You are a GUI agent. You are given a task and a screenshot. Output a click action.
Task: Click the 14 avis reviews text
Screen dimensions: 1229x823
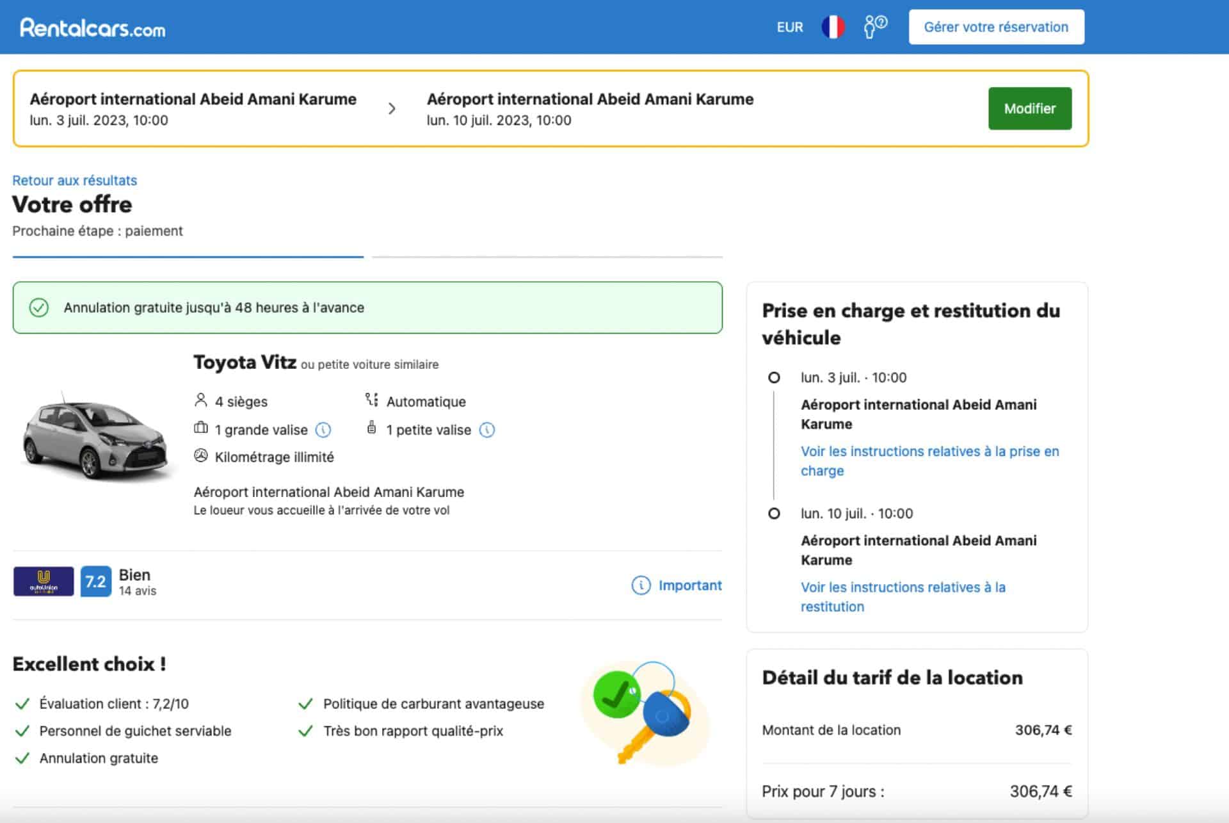click(138, 591)
